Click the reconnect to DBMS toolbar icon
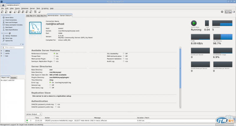 point(40,12)
